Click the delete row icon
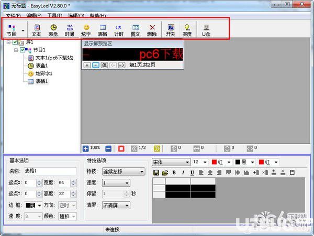The width and height of the screenshot is (314, 236). pos(283,173)
